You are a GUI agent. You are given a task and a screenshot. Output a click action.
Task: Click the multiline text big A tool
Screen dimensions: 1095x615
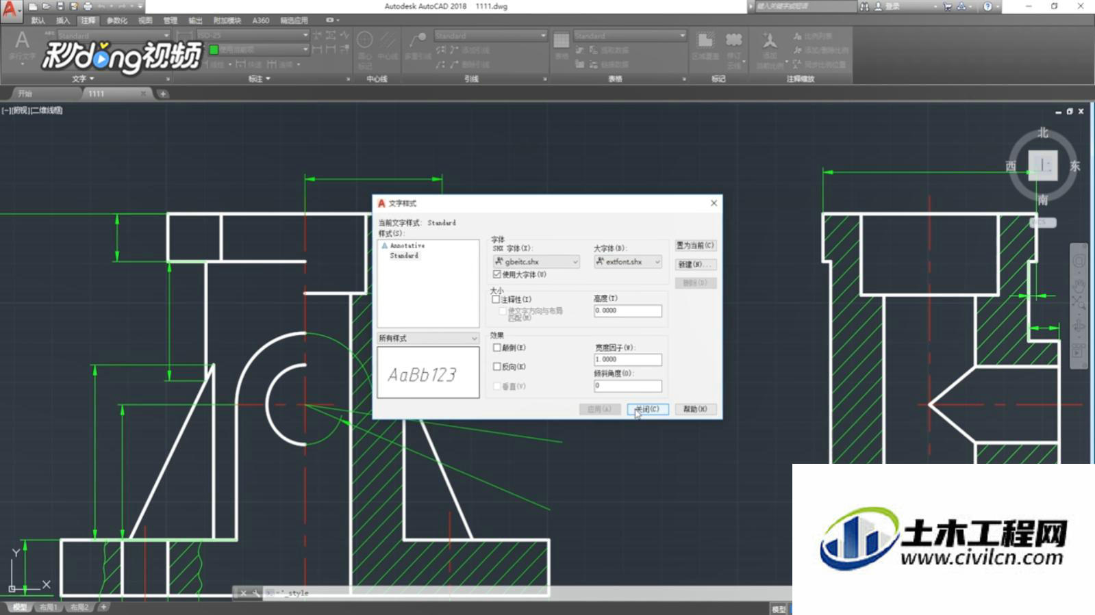[x=22, y=41]
